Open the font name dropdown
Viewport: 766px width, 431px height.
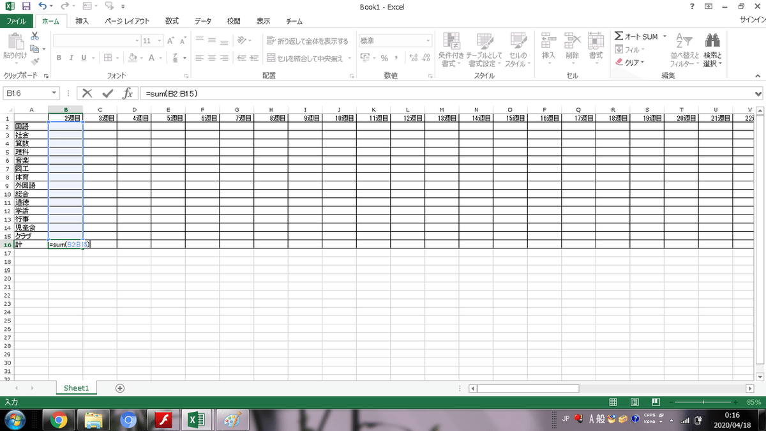pyautogui.click(x=137, y=41)
